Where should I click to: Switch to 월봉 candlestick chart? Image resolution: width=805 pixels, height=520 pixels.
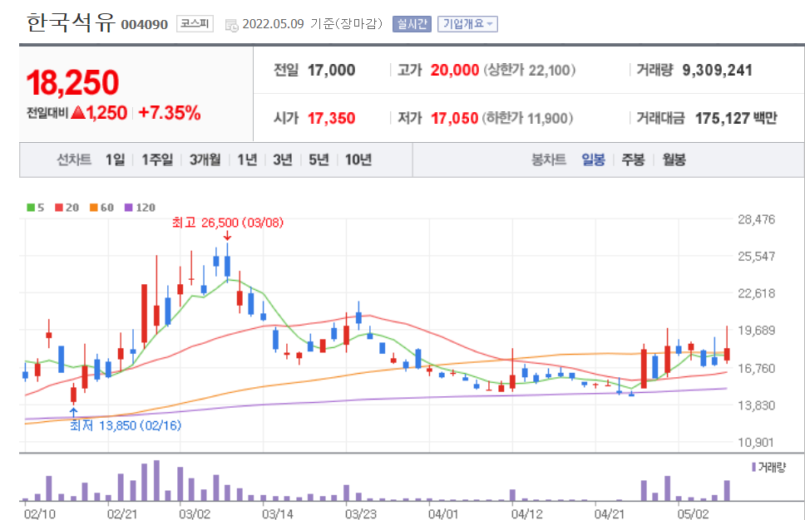coord(674,160)
